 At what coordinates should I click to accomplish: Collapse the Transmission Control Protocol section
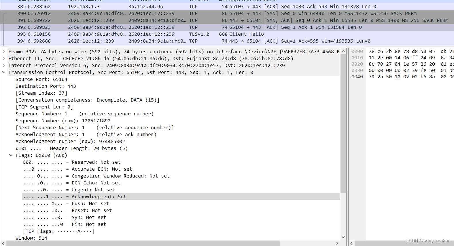tap(3, 72)
